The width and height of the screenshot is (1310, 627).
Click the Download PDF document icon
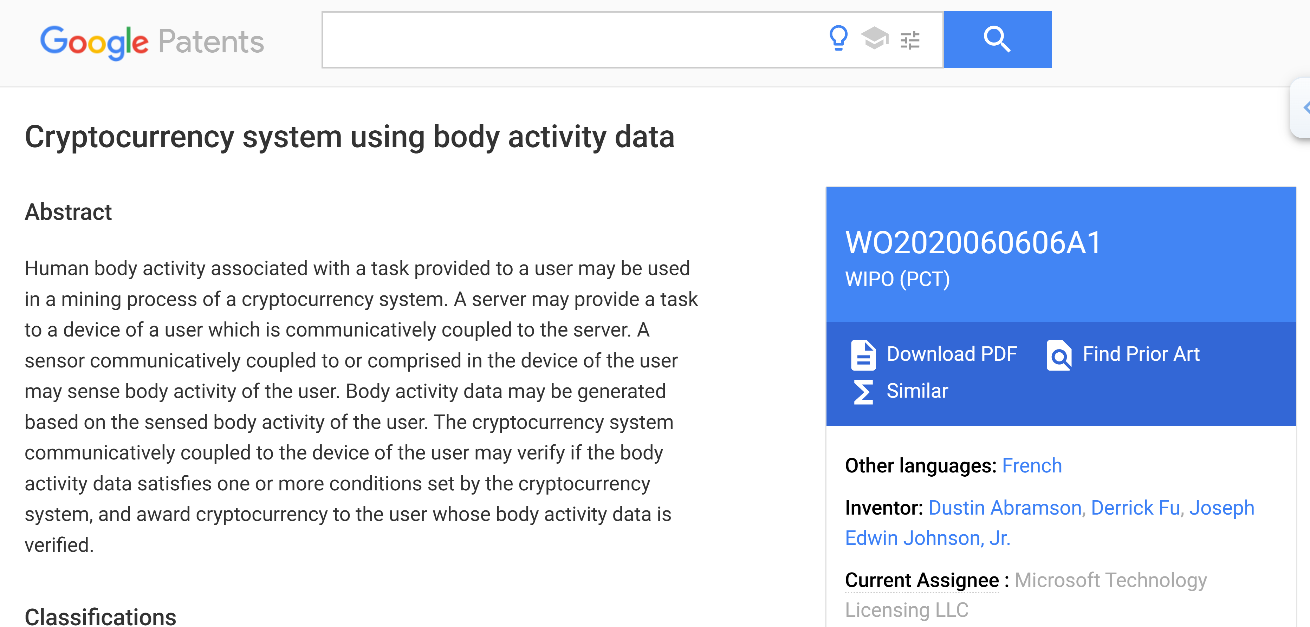(x=863, y=355)
